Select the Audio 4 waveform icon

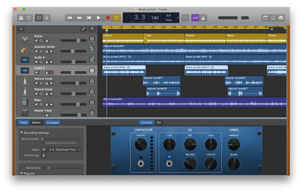click(x=25, y=60)
